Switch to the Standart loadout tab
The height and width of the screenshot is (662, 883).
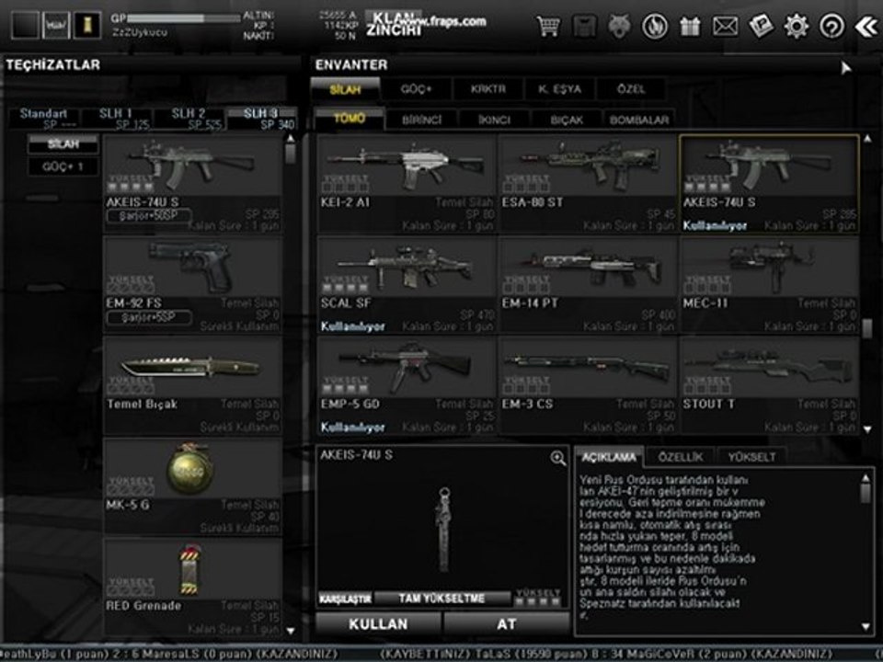44,119
